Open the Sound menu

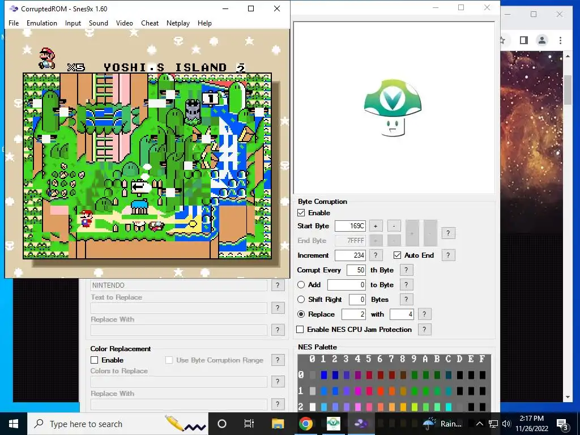(99, 23)
